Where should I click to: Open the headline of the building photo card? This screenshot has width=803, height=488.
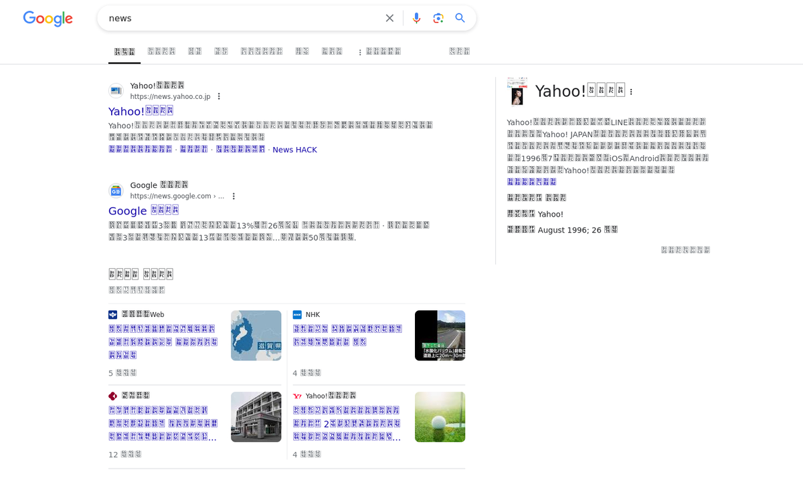click(x=163, y=423)
